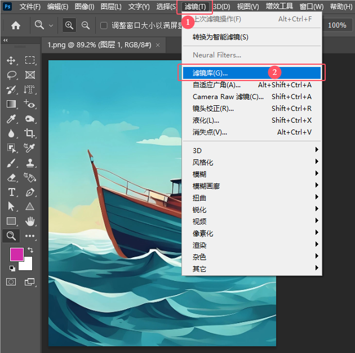Select the Brush tool

(11, 163)
